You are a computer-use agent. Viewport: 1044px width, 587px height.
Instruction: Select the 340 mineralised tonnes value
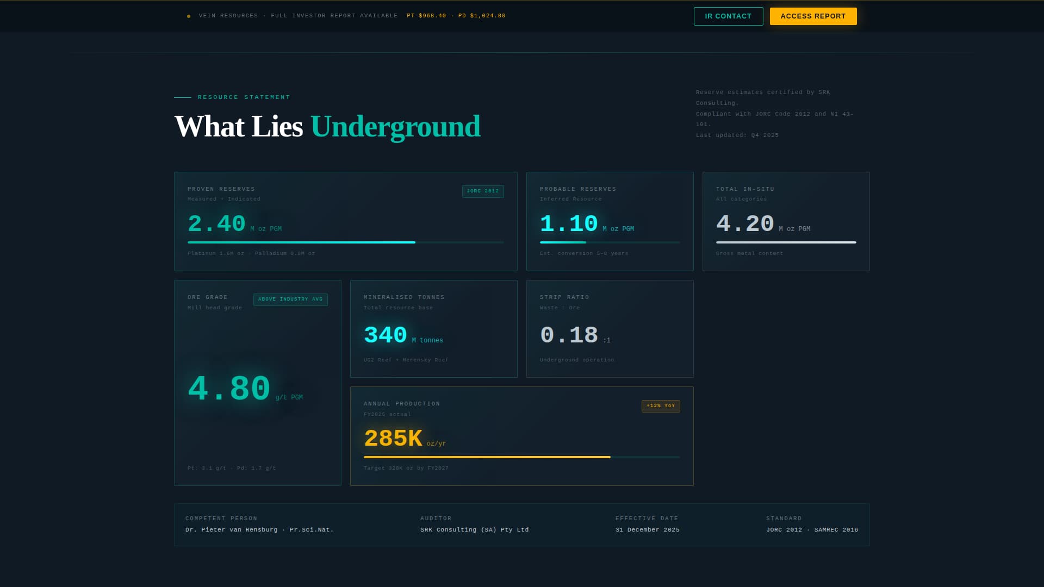(x=386, y=335)
